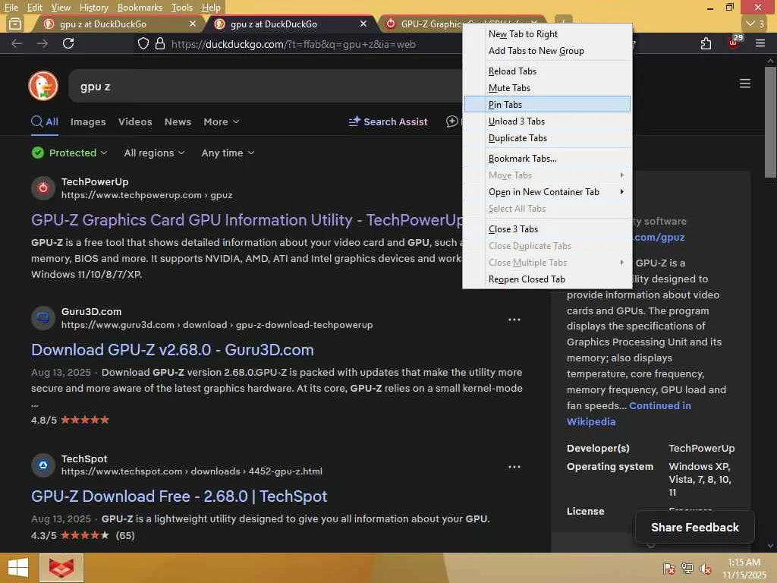Select the All search results tab
The width and height of the screenshot is (777, 583).
coord(45,121)
